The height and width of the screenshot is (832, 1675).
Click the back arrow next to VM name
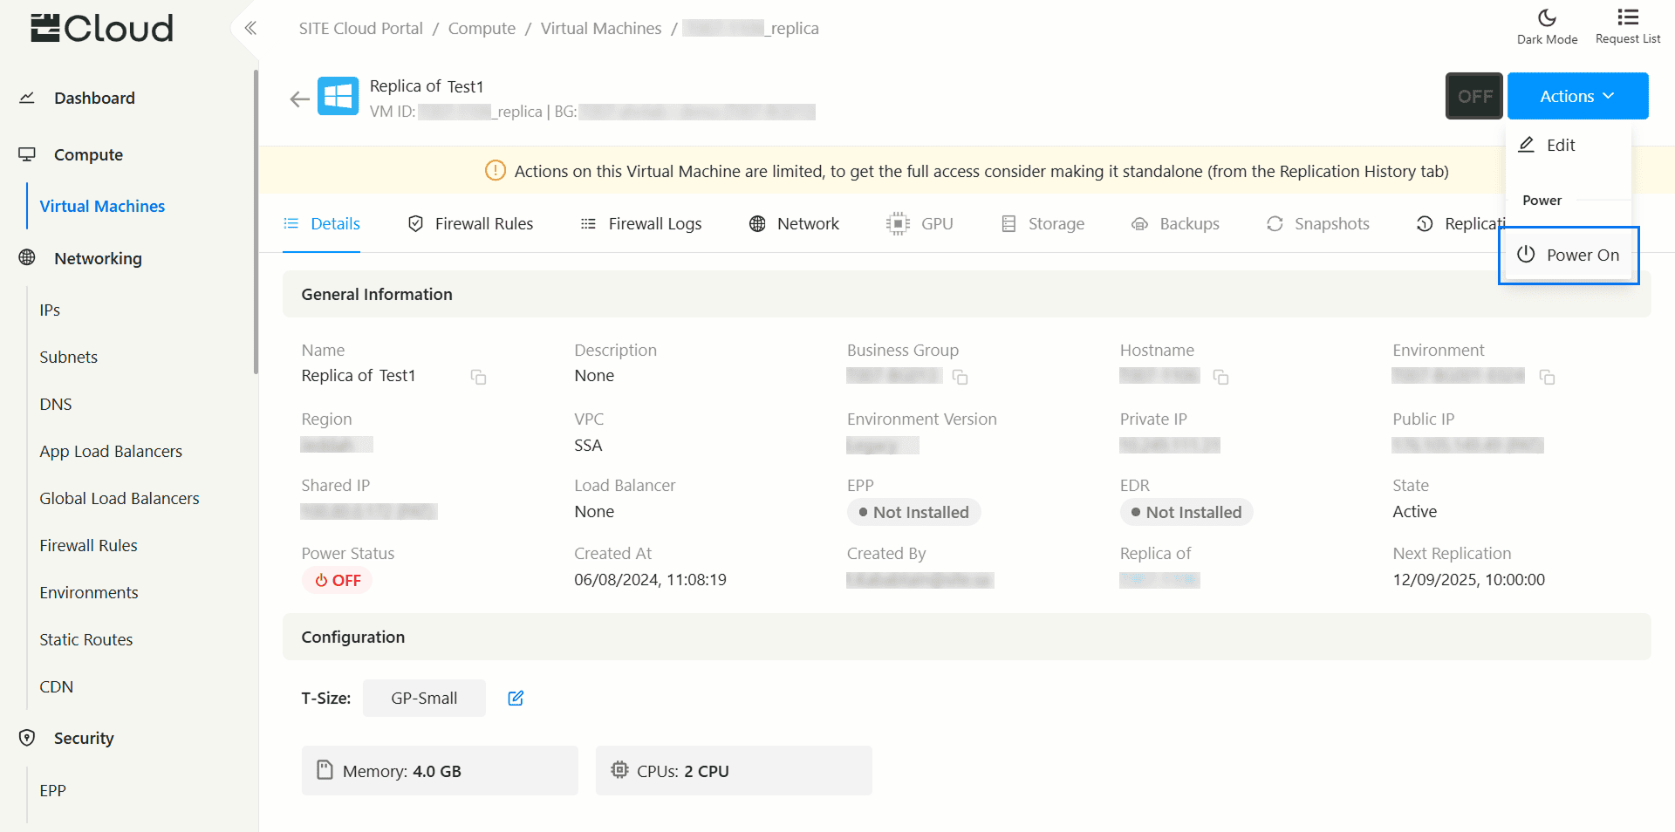[299, 99]
